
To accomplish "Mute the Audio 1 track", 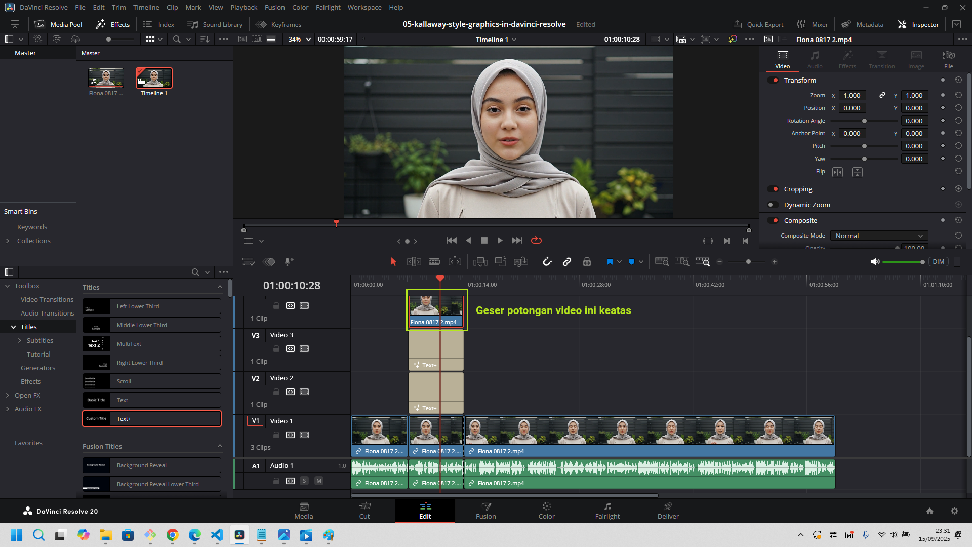I will (x=319, y=481).
